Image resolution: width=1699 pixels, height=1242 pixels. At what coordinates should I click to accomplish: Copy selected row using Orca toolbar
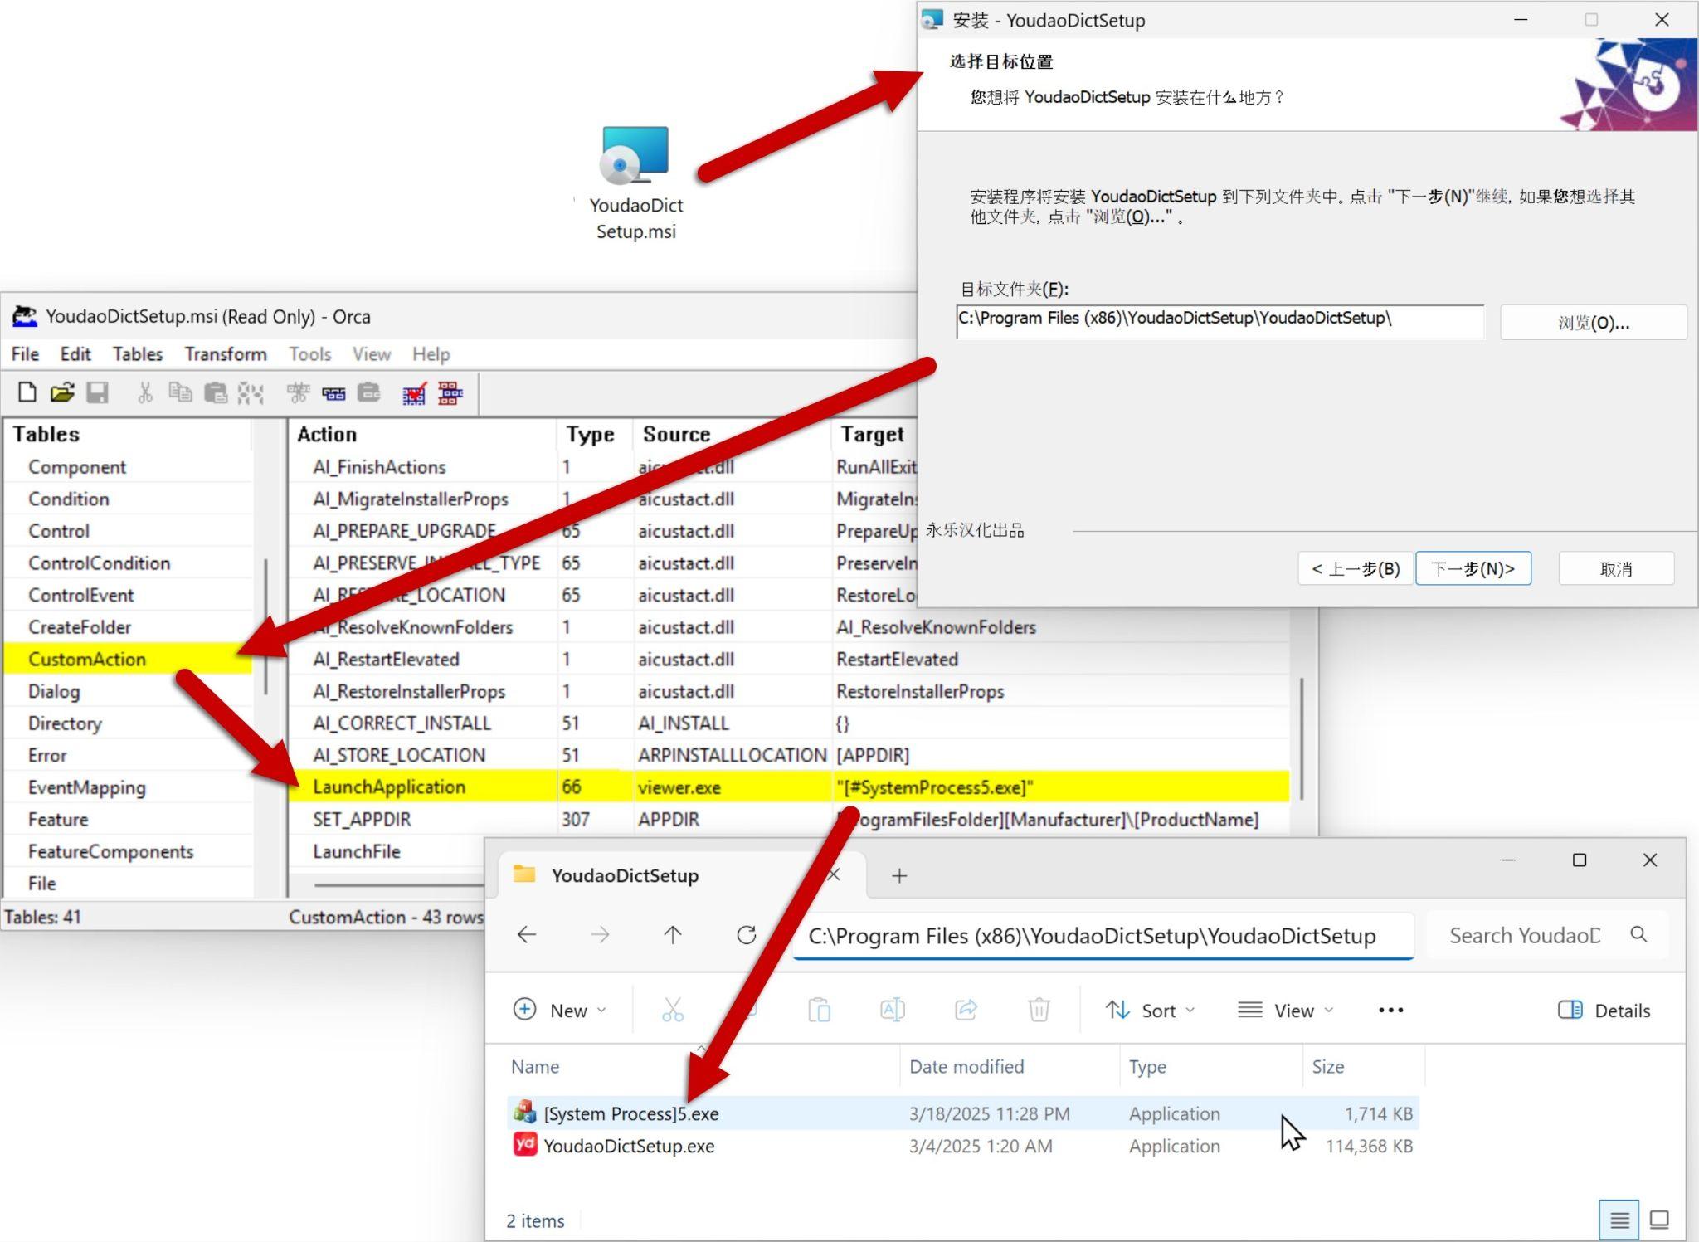point(180,392)
